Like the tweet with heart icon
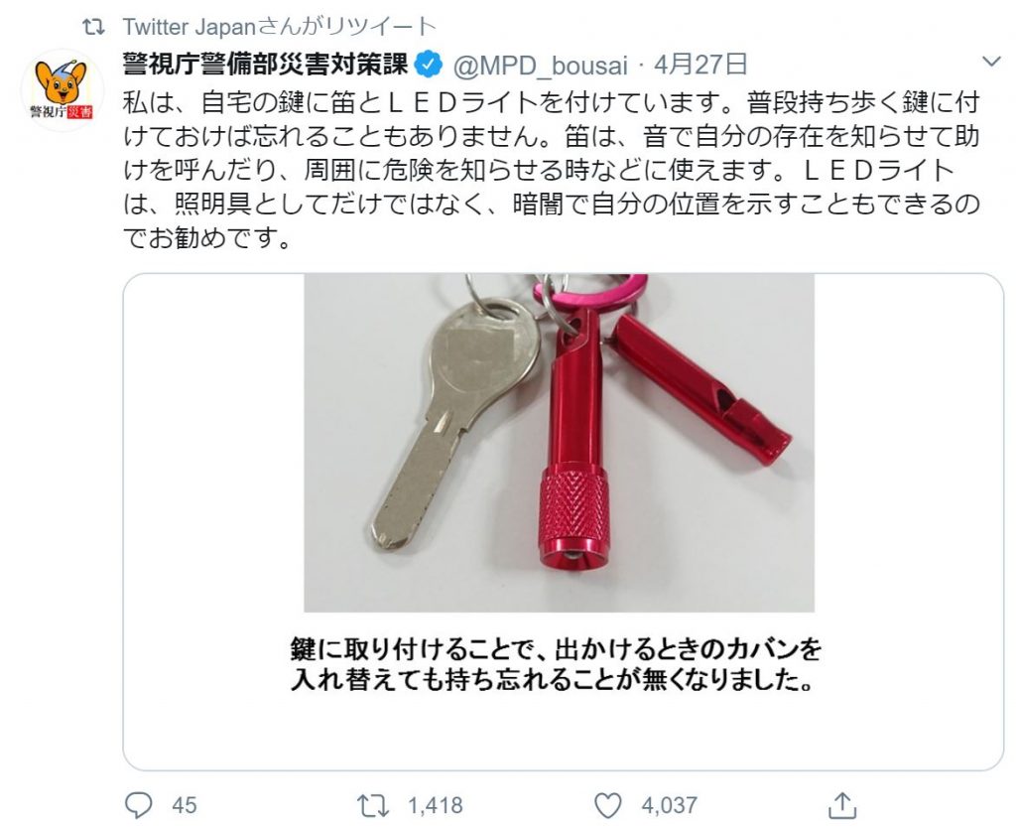Screen dimensions: 1016x828 click(608, 805)
